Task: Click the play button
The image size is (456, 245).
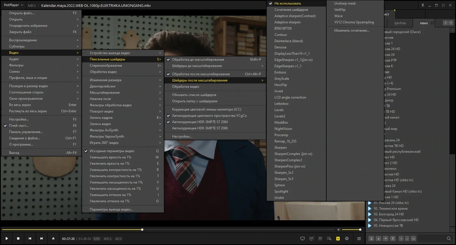Action: (6, 239)
